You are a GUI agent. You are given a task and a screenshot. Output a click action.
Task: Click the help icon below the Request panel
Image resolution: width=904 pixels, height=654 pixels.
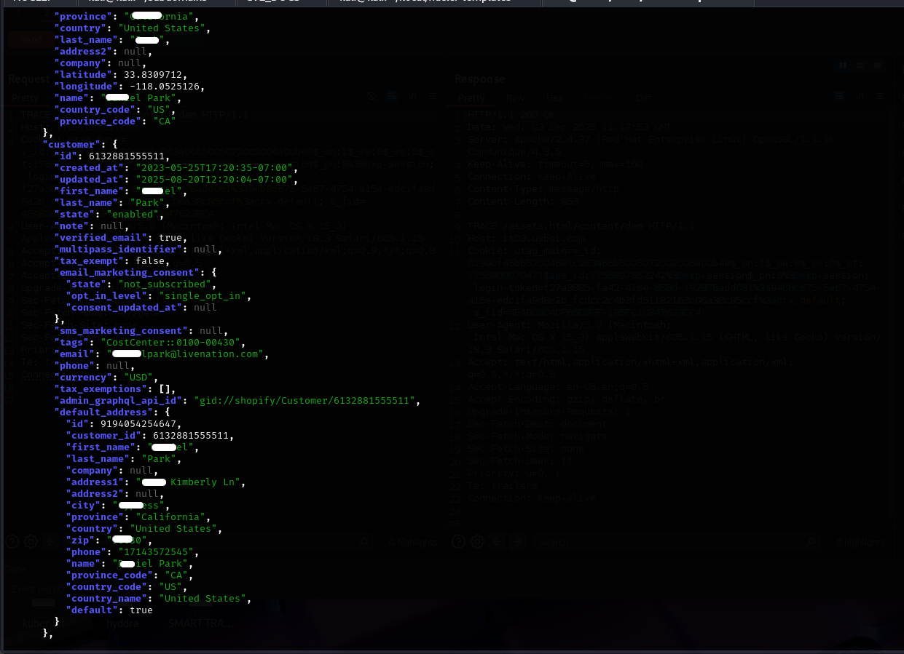[12, 542]
